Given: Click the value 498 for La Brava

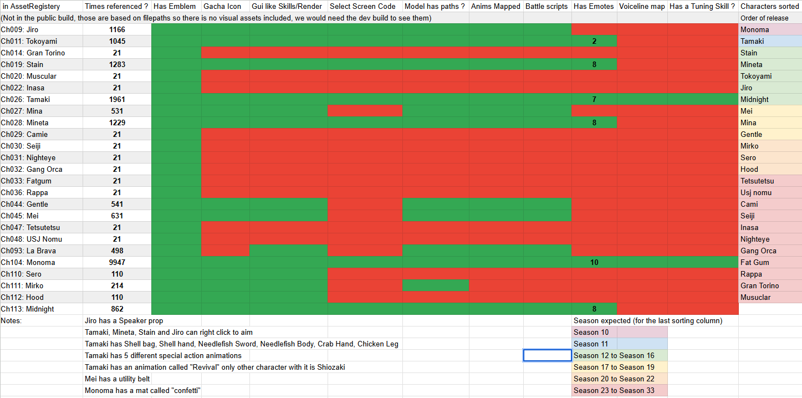Looking at the screenshot, I should (x=117, y=251).
